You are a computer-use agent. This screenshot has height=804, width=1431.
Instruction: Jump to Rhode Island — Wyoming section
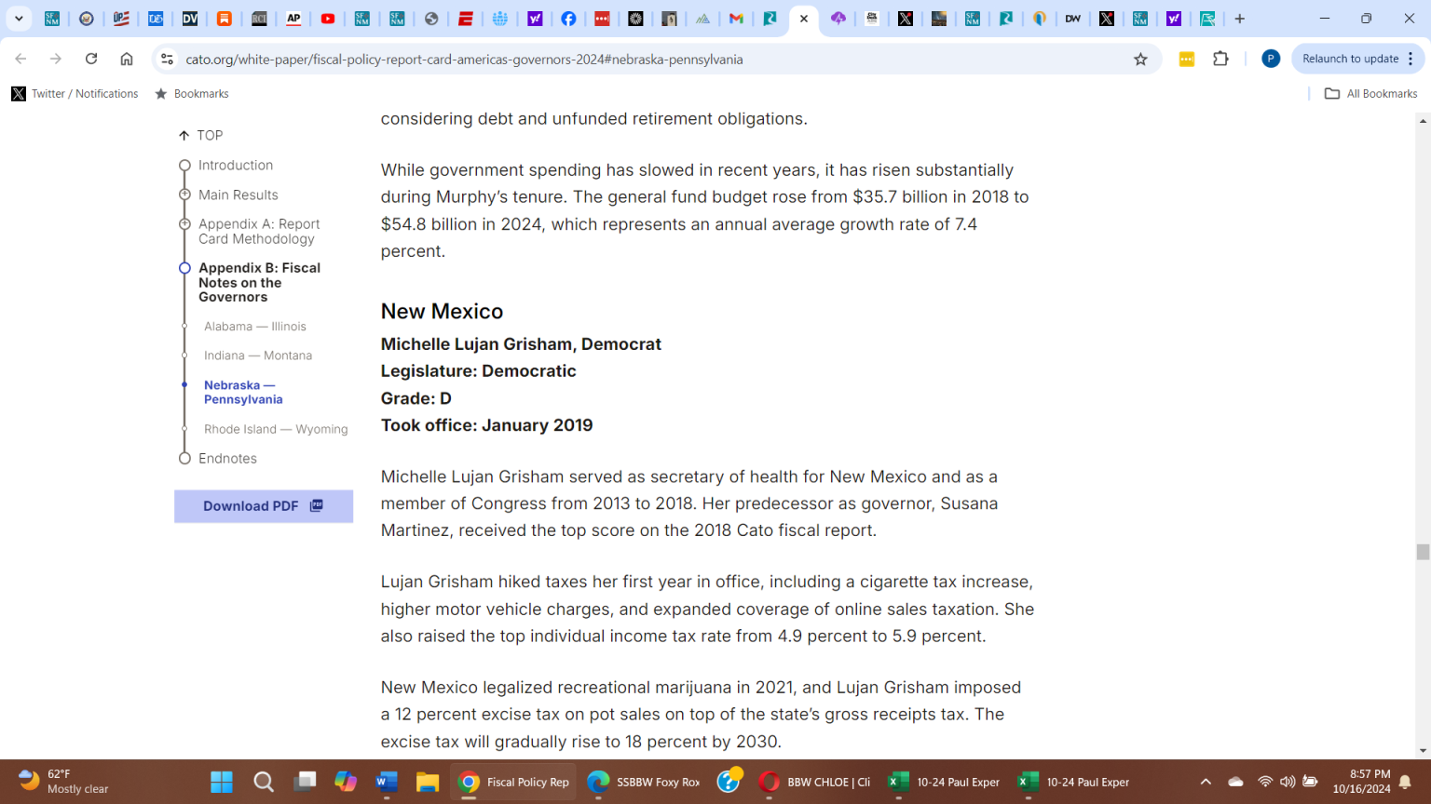276,429
